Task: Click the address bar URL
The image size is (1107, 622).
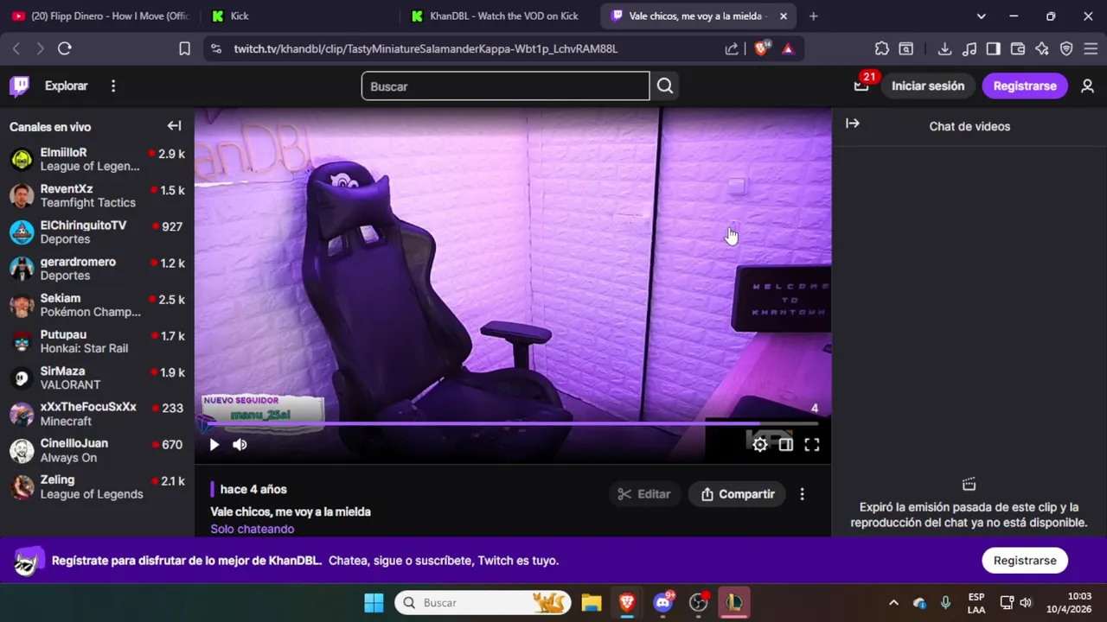Action: pyautogui.click(x=426, y=48)
